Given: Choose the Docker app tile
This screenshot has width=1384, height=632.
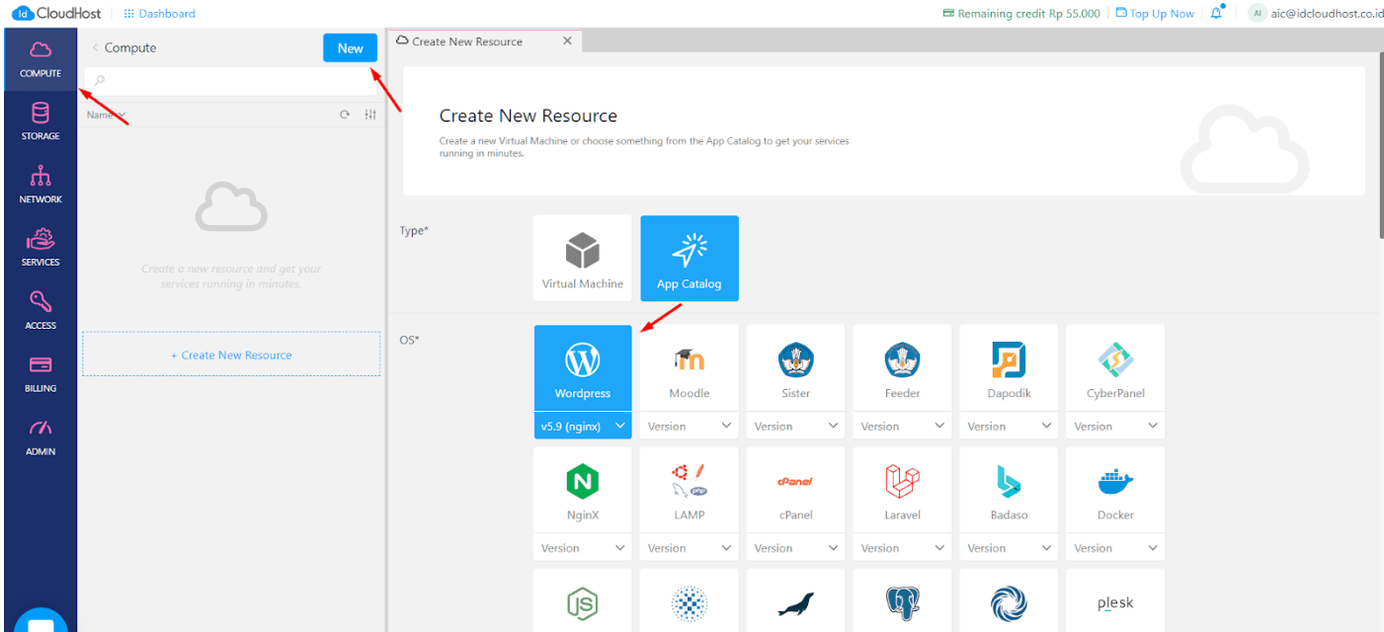Looking at the screenshot, I should point(1115,490).
